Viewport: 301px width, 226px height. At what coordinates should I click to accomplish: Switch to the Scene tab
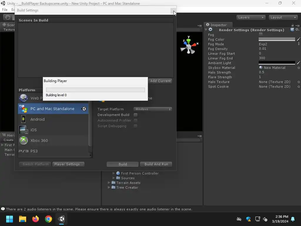coord(8,25)
